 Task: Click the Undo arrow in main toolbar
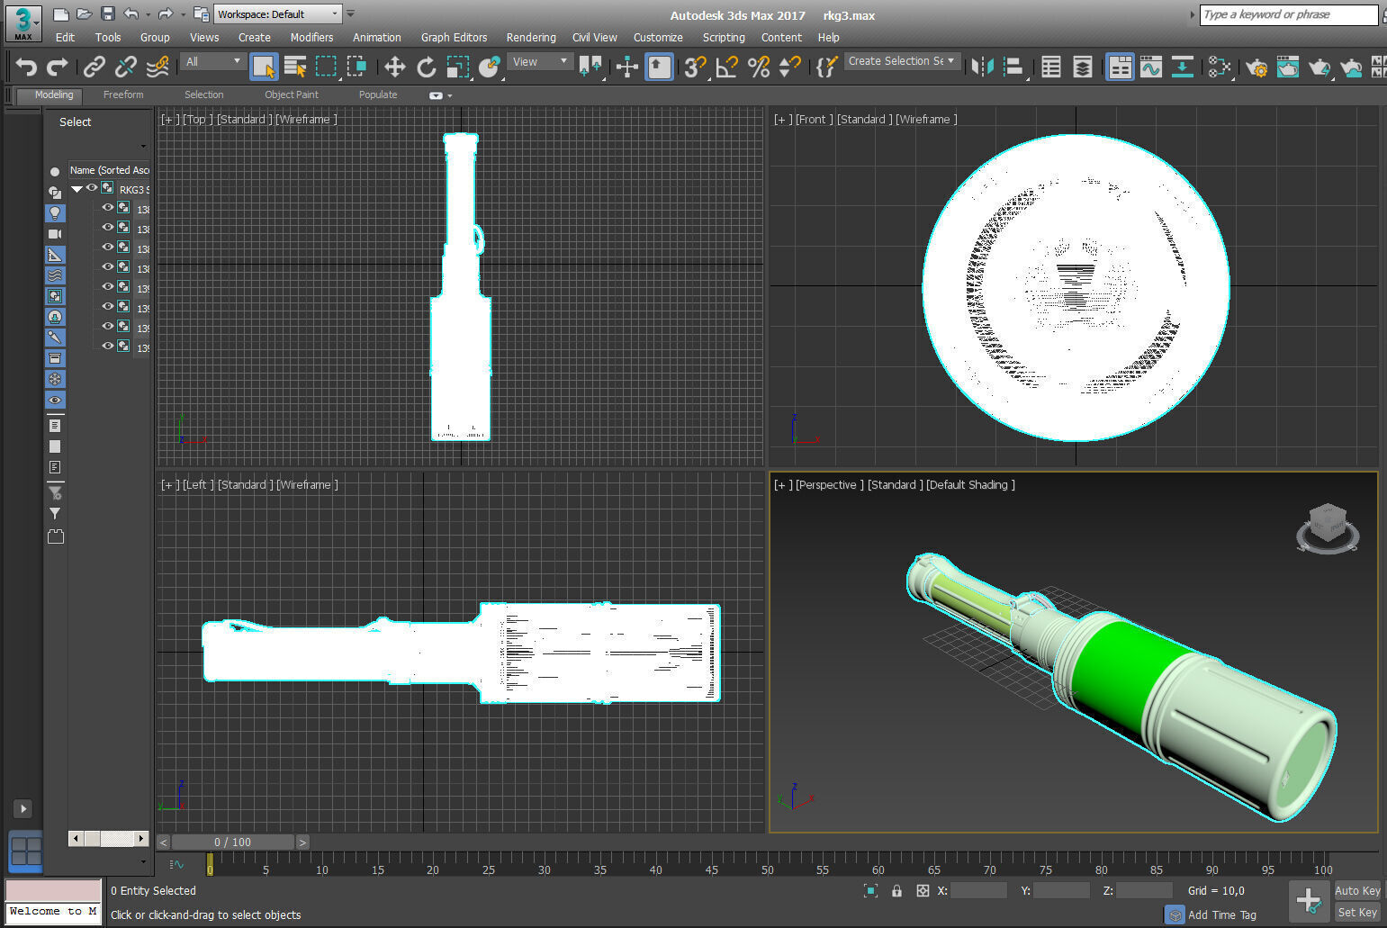point(26,67)
